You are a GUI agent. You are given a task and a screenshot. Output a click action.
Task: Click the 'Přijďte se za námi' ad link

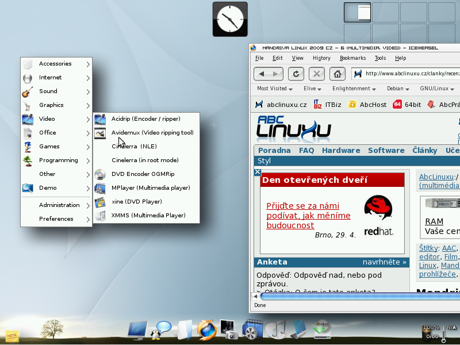coord(308,216)
